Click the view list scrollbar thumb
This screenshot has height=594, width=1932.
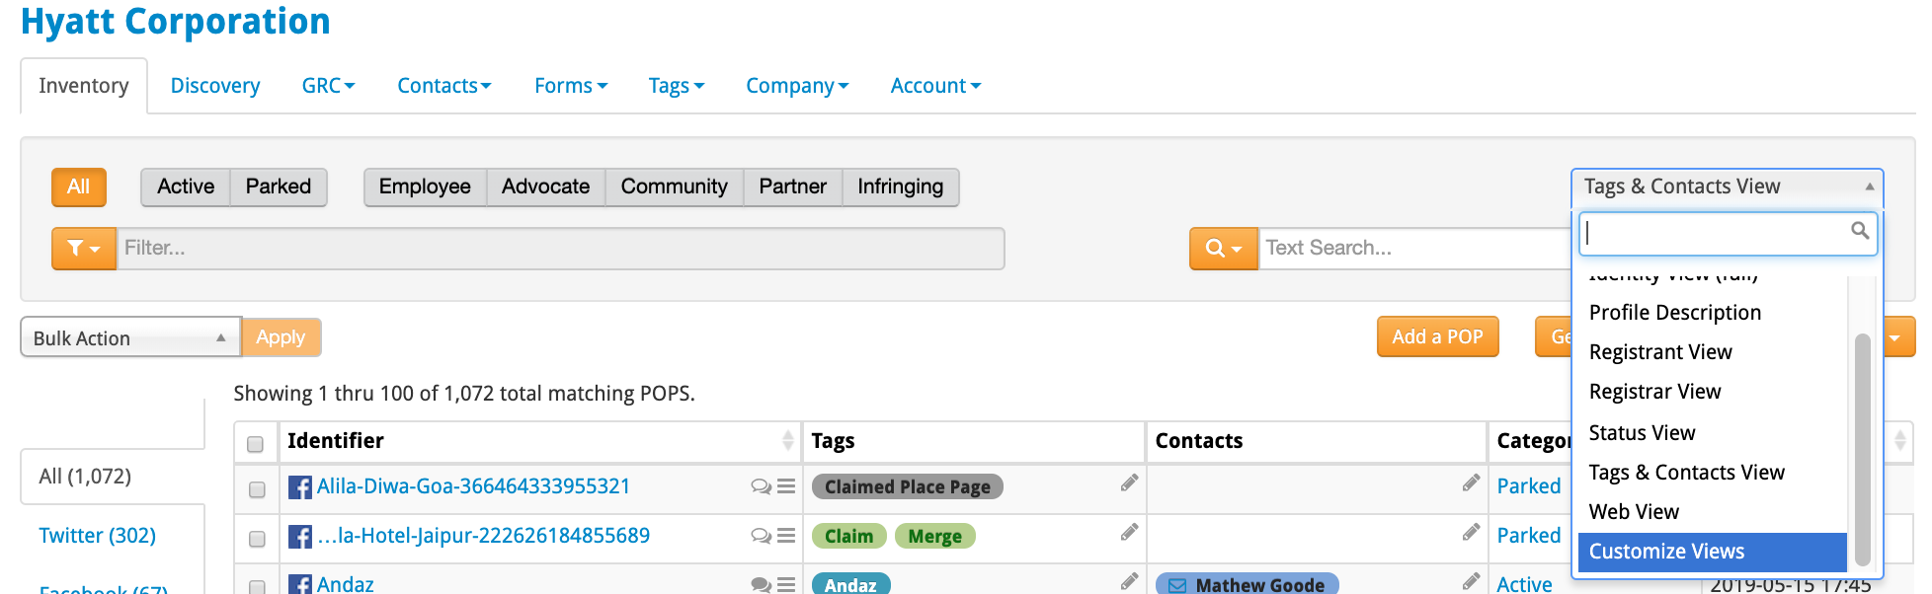click(x=1863, y=449)
